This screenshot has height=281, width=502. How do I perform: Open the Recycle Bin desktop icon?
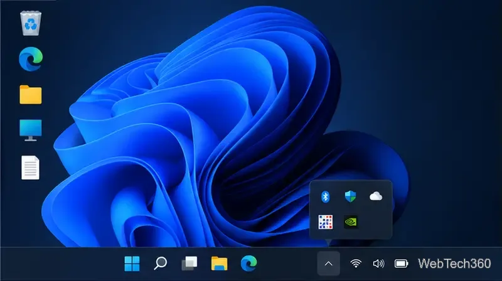click(x=31, y=23)
